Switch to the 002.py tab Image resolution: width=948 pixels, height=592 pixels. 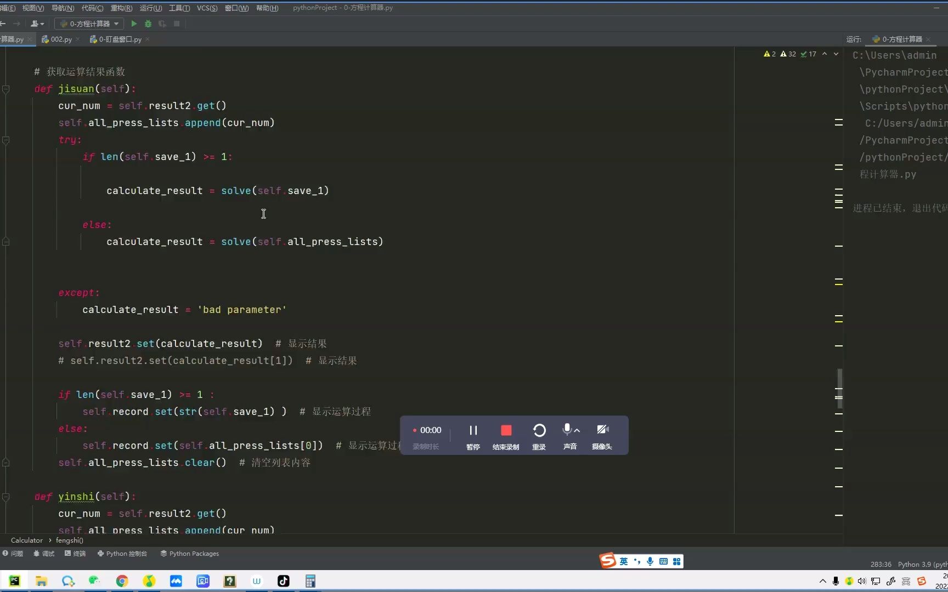pyautogui.click(x=59, y=39)
